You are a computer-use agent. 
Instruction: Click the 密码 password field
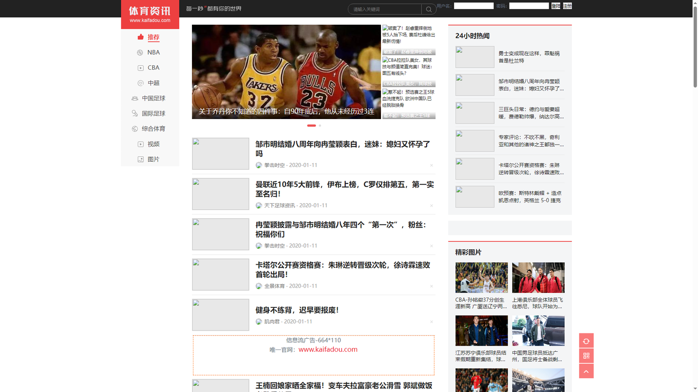coord(529,6)
